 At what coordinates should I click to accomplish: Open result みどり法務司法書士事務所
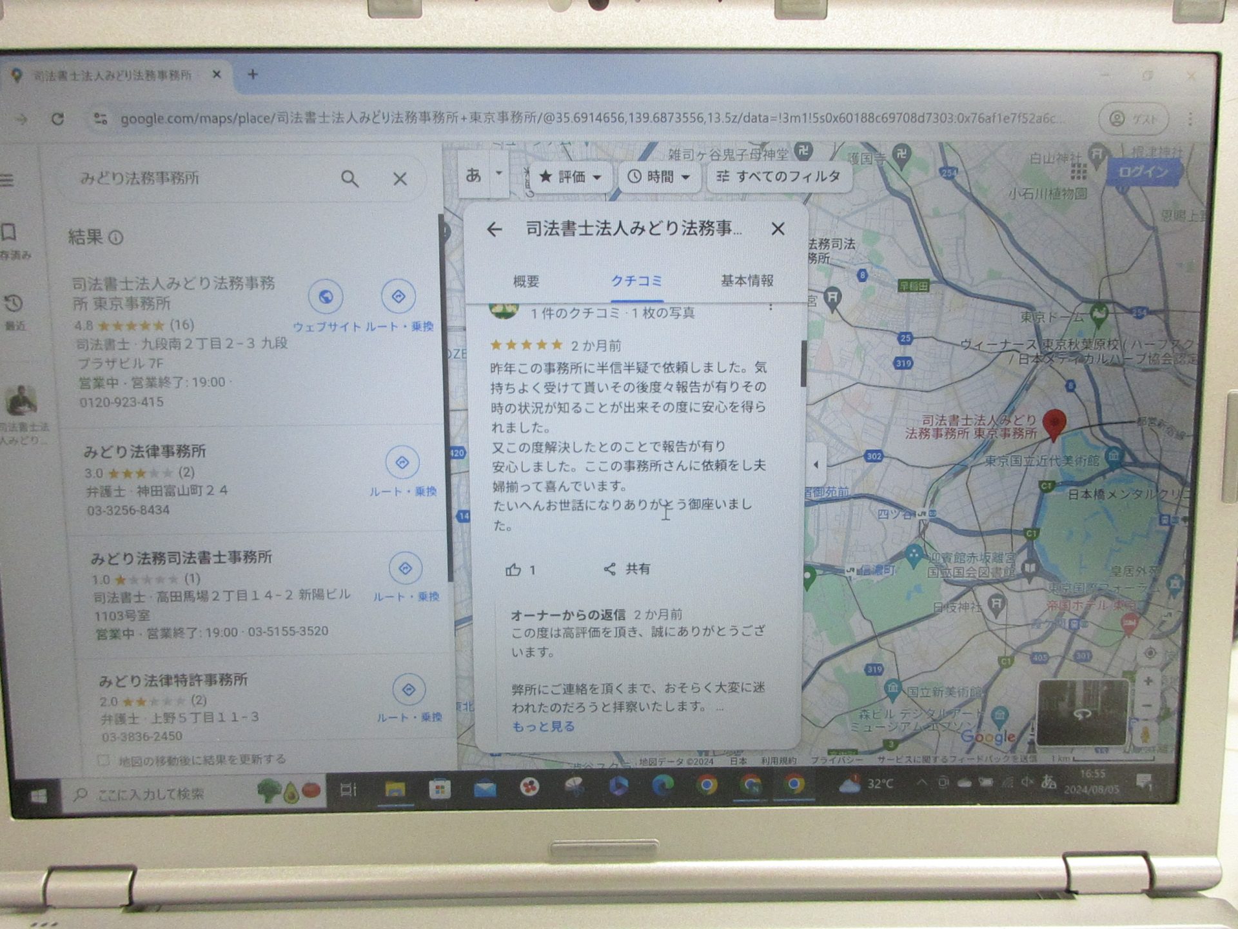tap(181, 557)
